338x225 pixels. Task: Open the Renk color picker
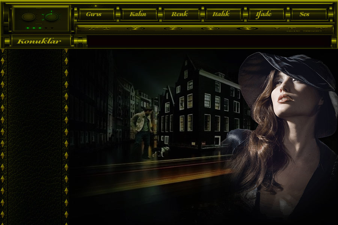tap(180, 14)
